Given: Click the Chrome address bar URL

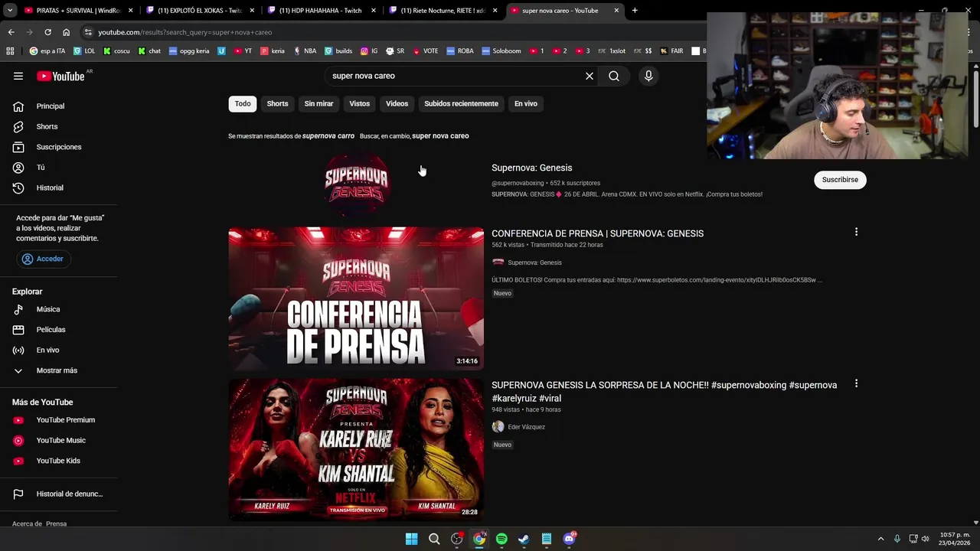Looking at the screenshot, I should (185, 32).
